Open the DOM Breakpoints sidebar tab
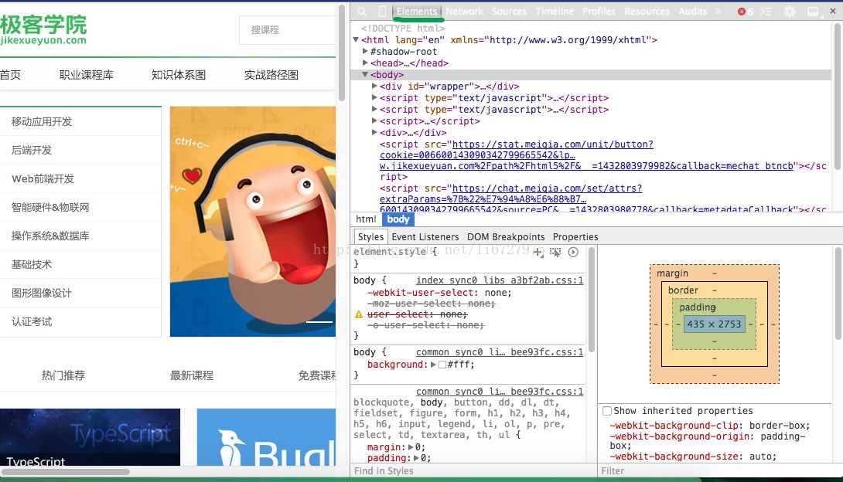Image resolution: width=843 pixels, height=482 pixels. (506, 236)
